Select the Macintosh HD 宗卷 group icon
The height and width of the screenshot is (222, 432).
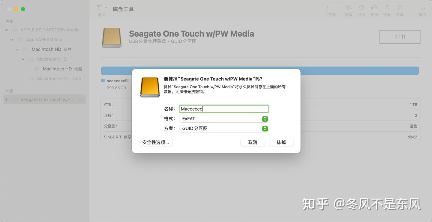click(25, 49)
